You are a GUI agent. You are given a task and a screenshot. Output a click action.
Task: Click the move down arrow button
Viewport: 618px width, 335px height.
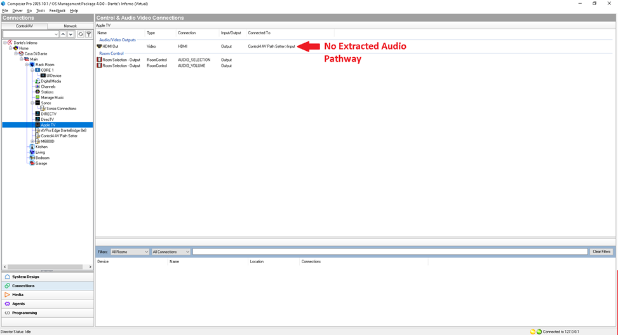(x=71, y=34)
